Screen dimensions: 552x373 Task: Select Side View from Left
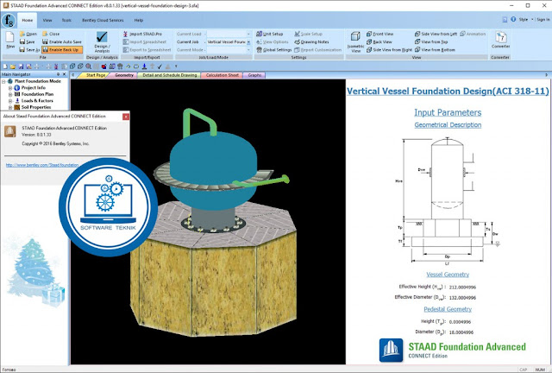coord(436,34)
